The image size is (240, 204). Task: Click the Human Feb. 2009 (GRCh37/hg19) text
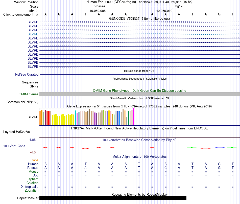point(111,2)
